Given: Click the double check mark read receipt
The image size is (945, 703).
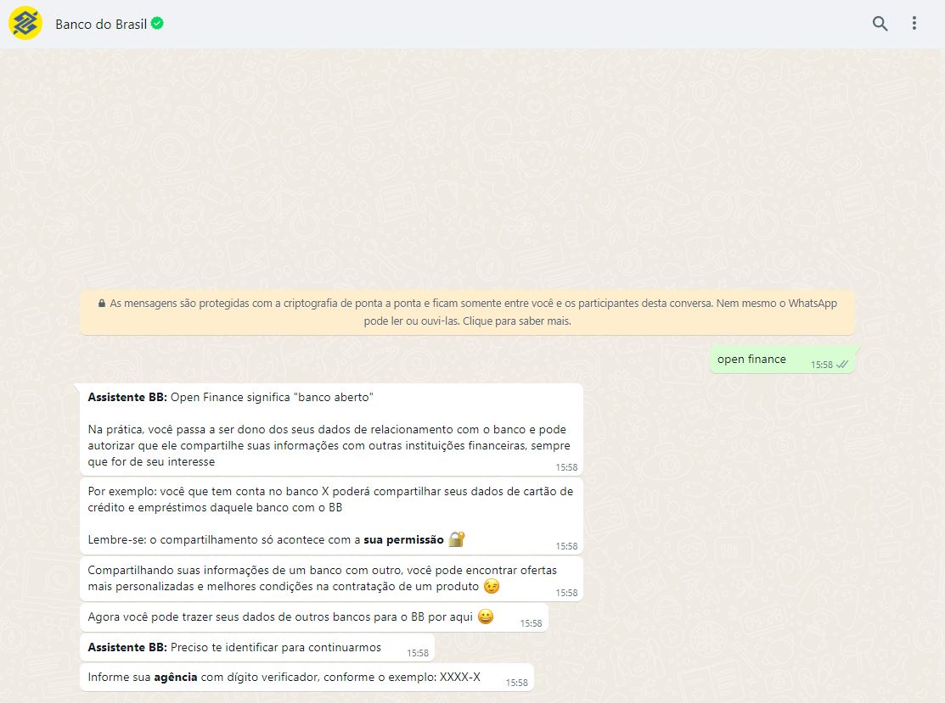Looking at the screenshot, I should pos(842,365).
